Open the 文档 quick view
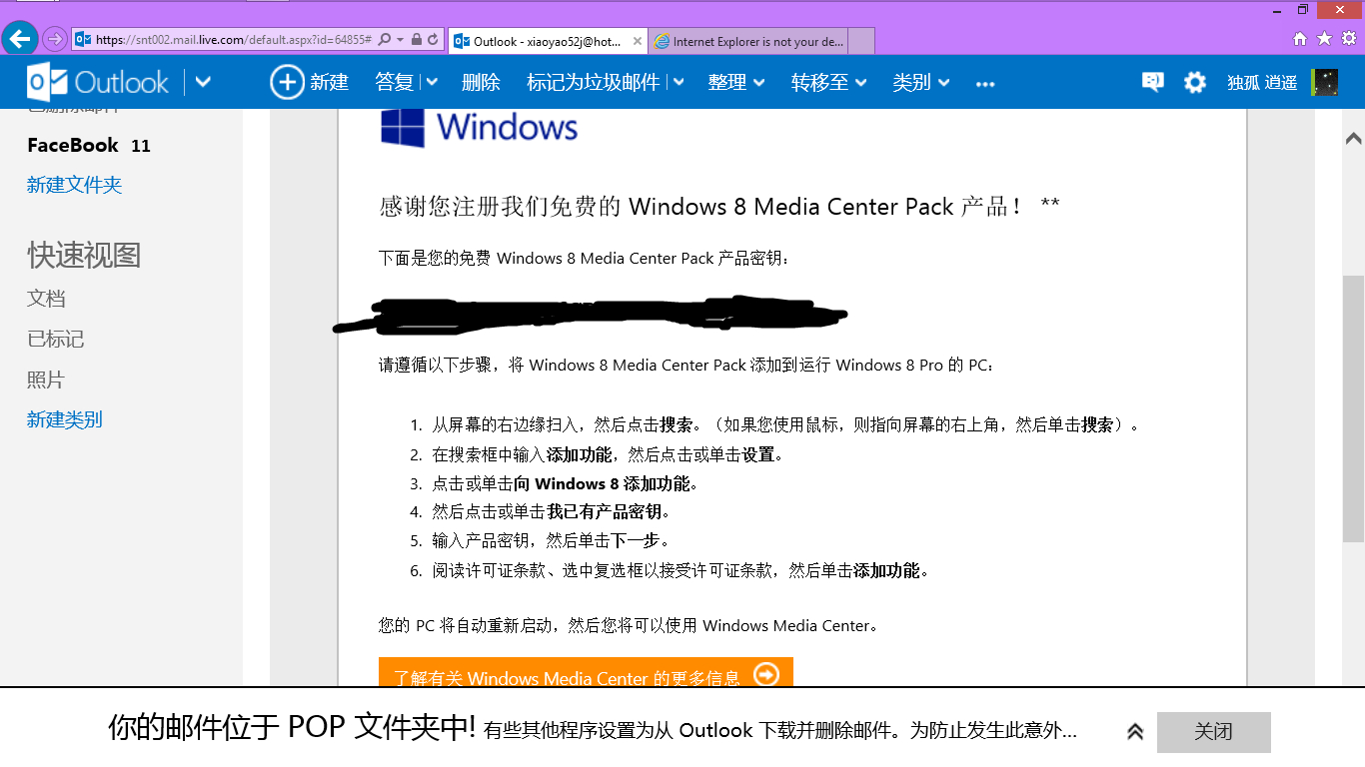Viewport: 1365px width, 767px height. [x=46, y=298]
